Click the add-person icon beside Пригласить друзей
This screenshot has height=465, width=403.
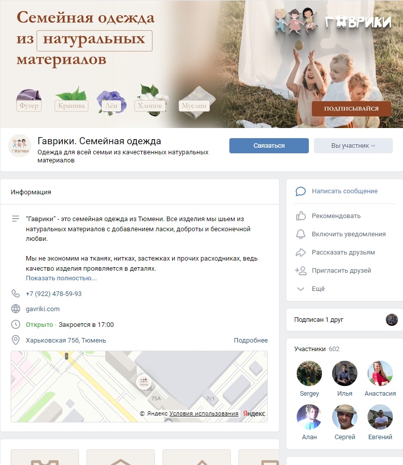coord(301,271)
